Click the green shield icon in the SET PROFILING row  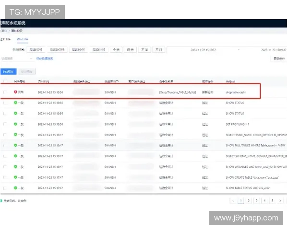click(x=15, y=124)
